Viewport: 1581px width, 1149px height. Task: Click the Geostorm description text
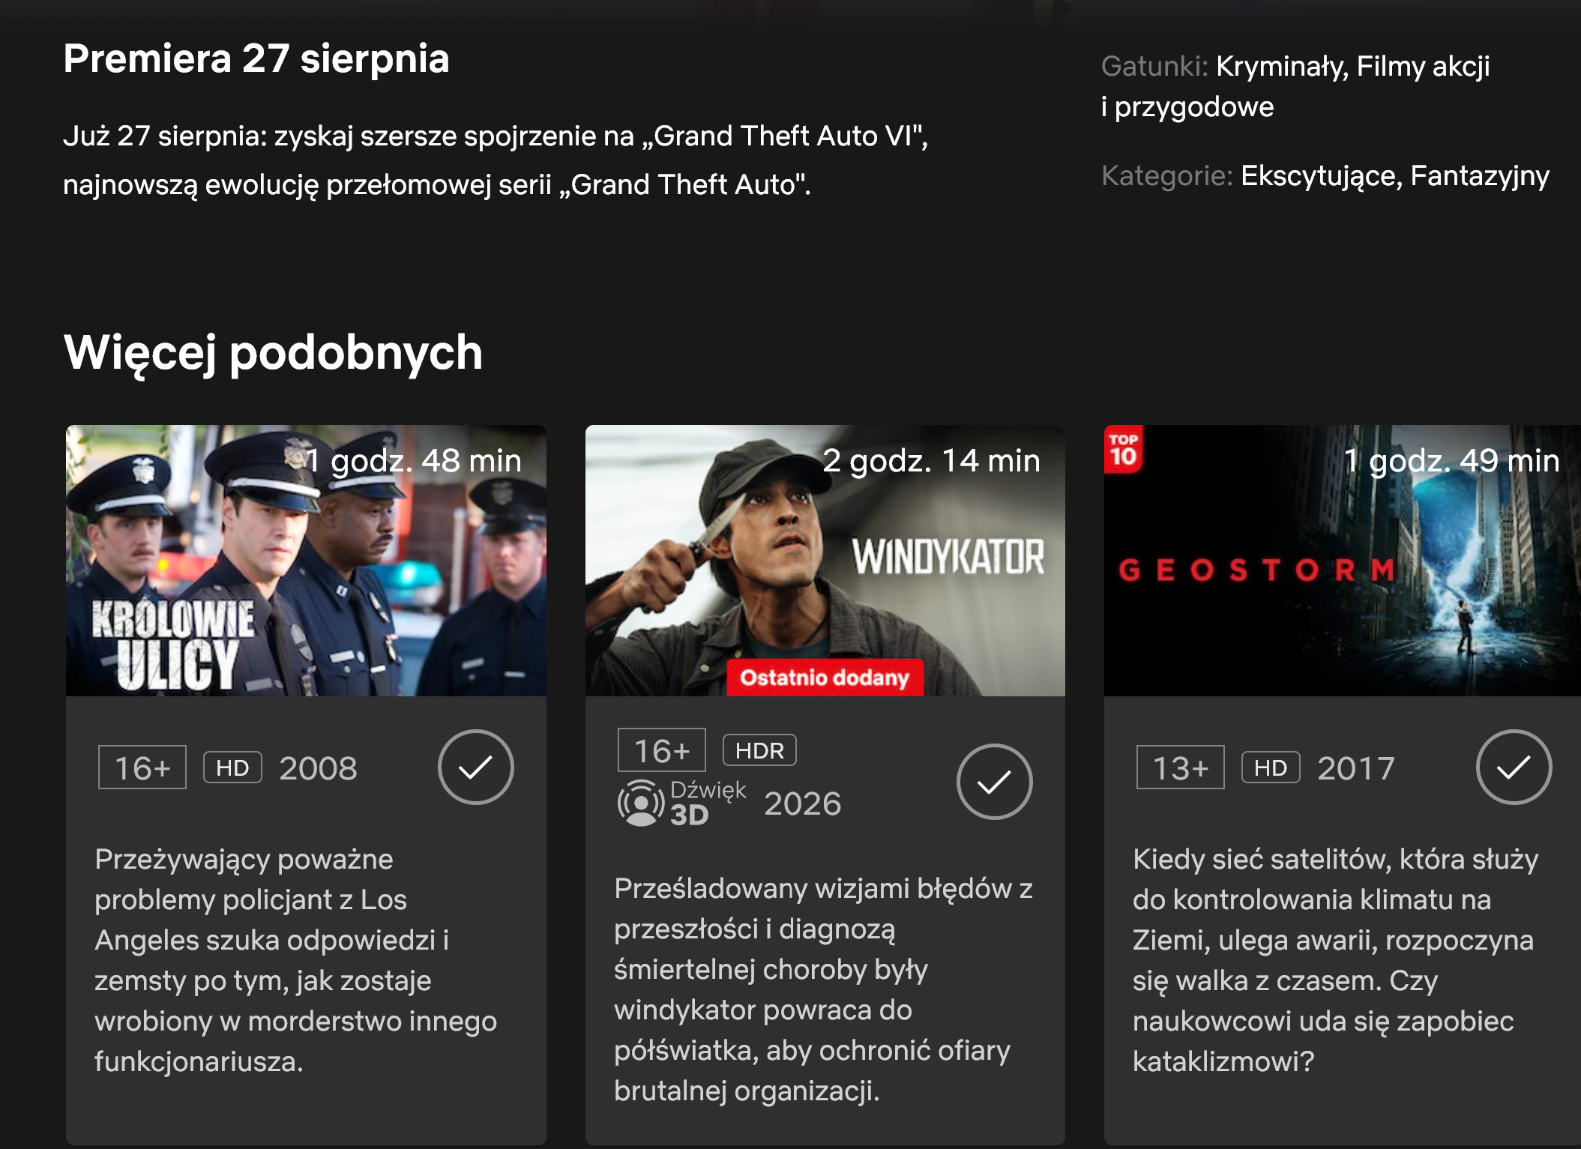[1335, 960]
